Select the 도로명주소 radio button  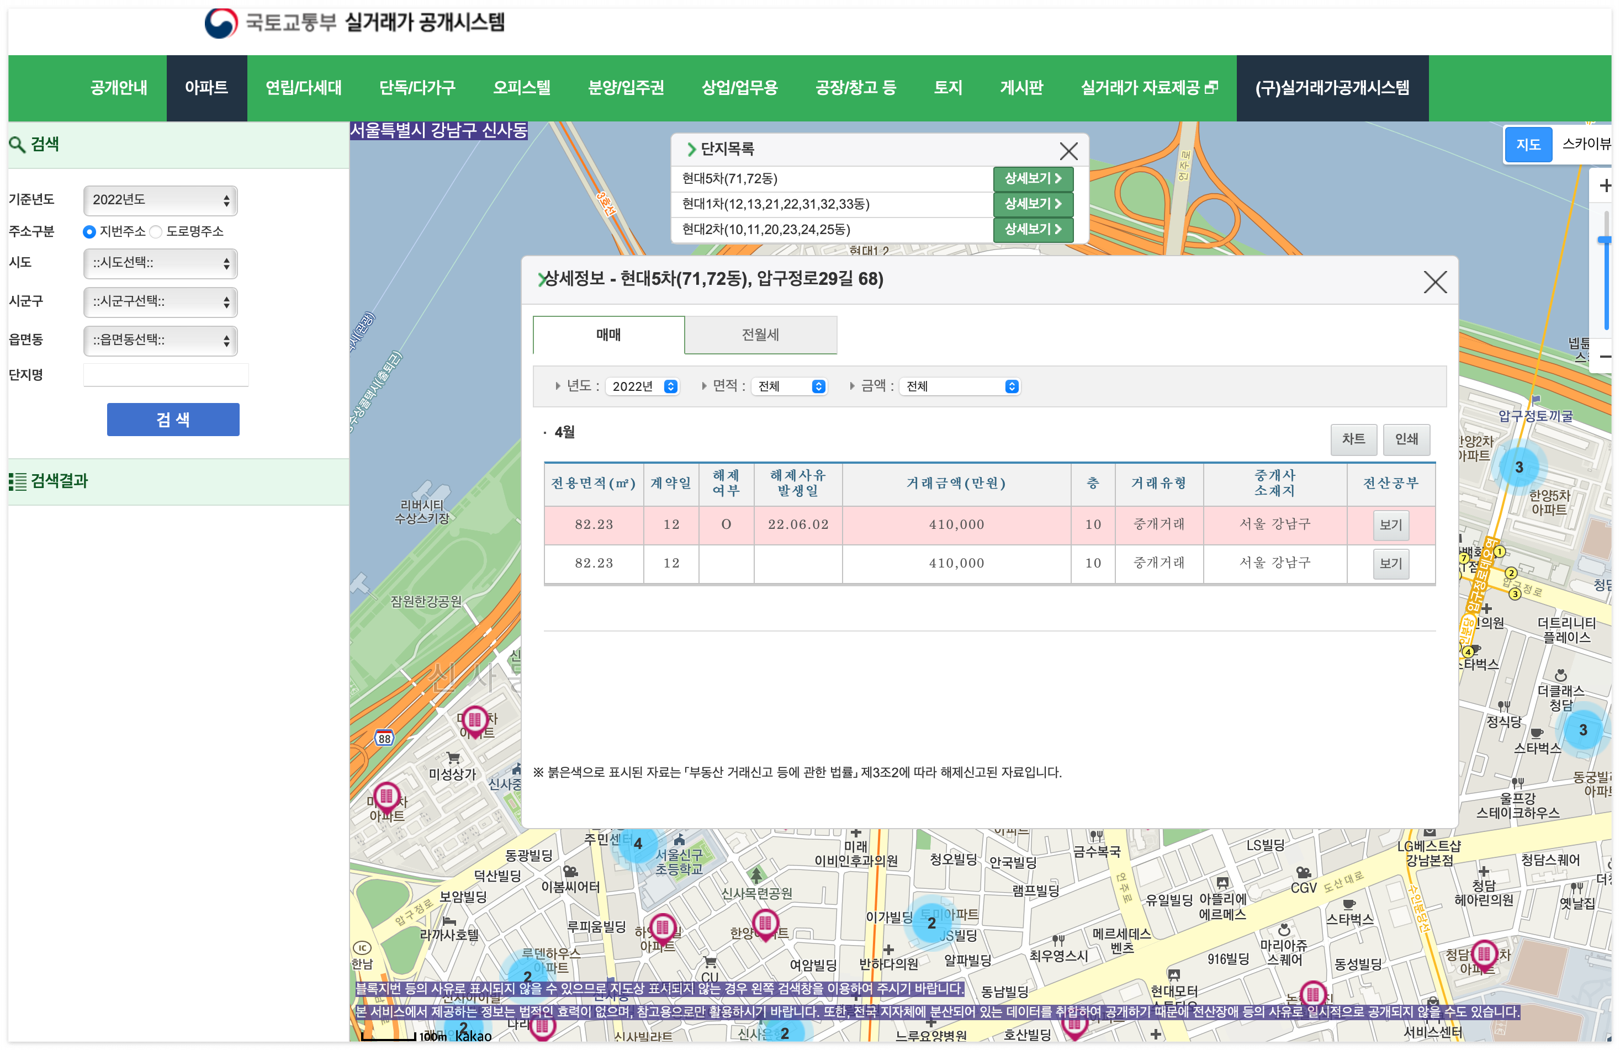(x=156, y=232)
